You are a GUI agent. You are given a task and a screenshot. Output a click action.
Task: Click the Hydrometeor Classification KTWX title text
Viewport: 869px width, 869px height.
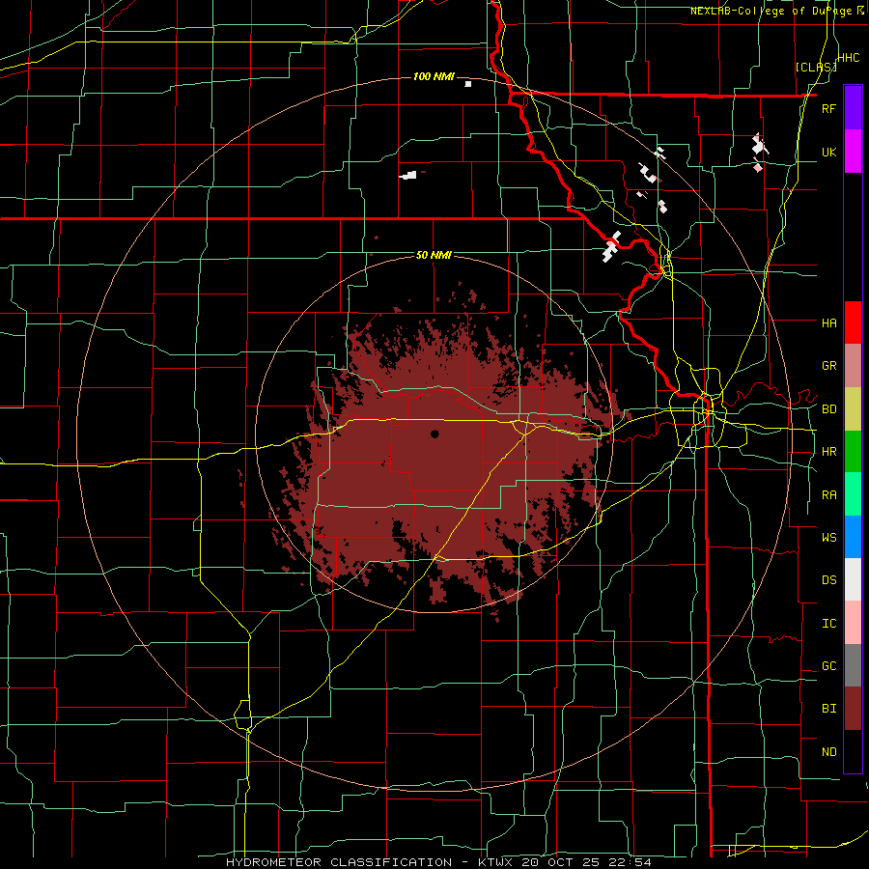click(x=438, y=862)
